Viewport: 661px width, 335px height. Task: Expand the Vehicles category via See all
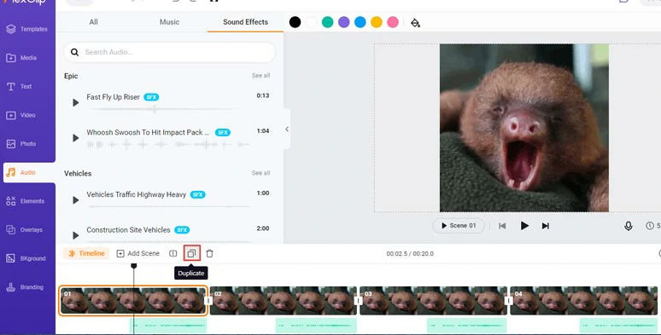[x=260, y=173]
